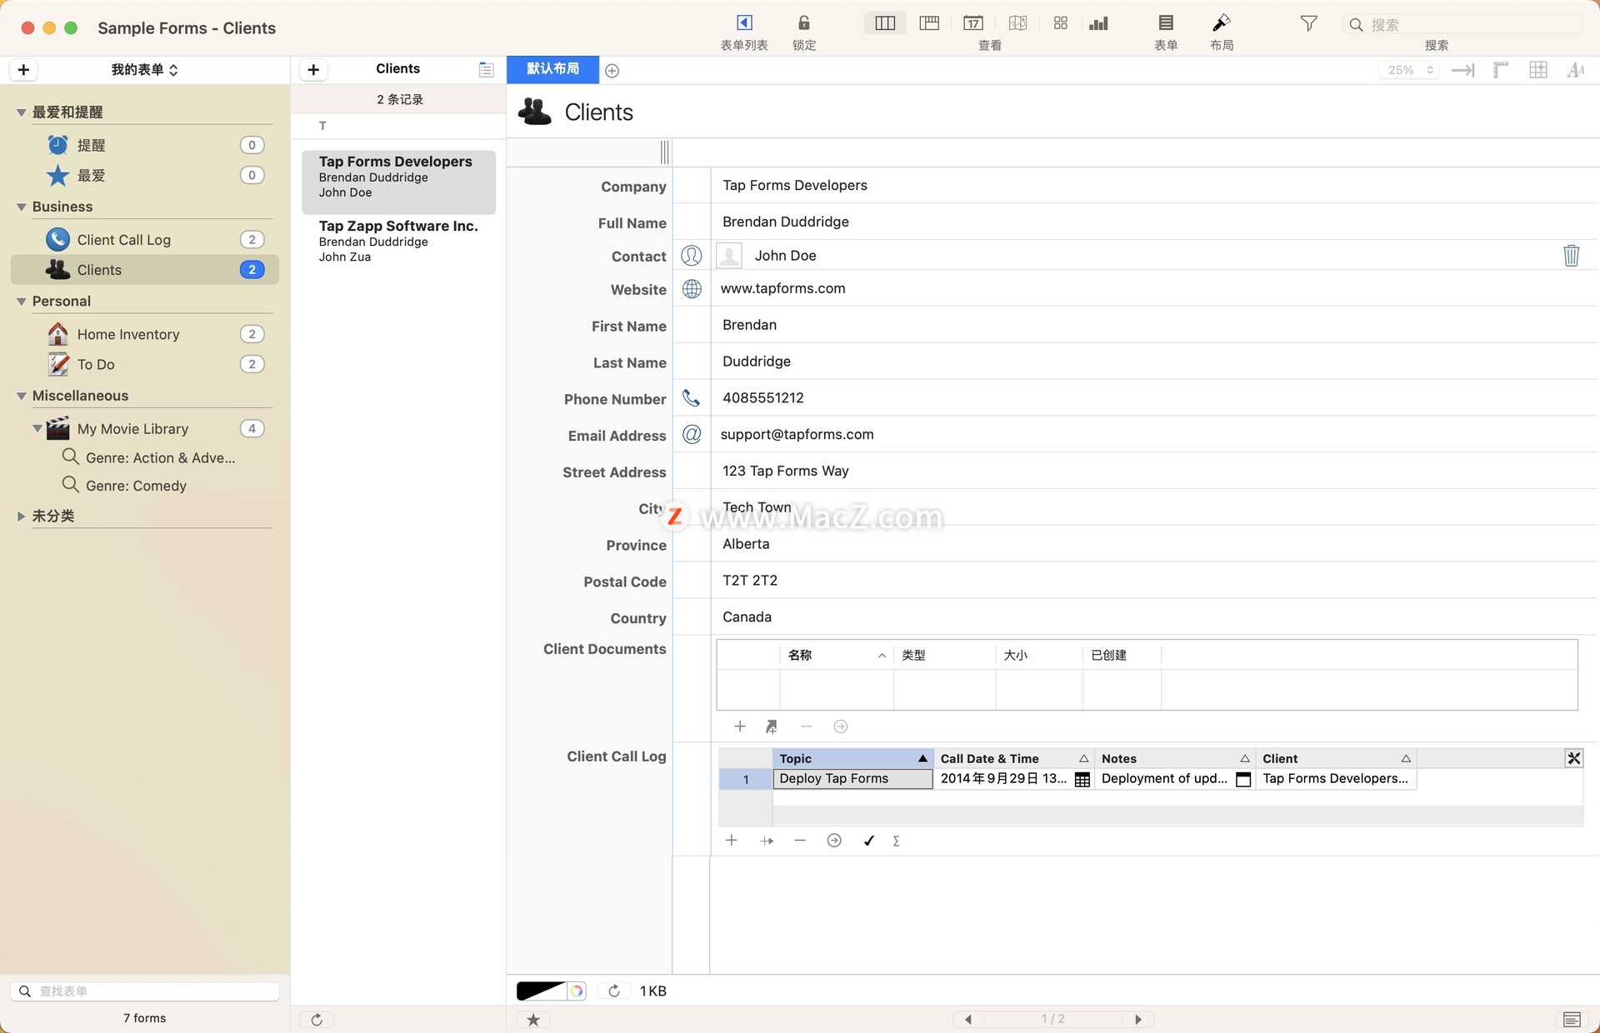Click the lock icon in the toolbar
Screen dimensions: 1600x1033
click(x=803, y=22)
